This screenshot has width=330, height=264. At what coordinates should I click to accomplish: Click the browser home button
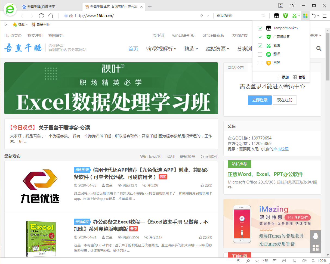[51, 16]
